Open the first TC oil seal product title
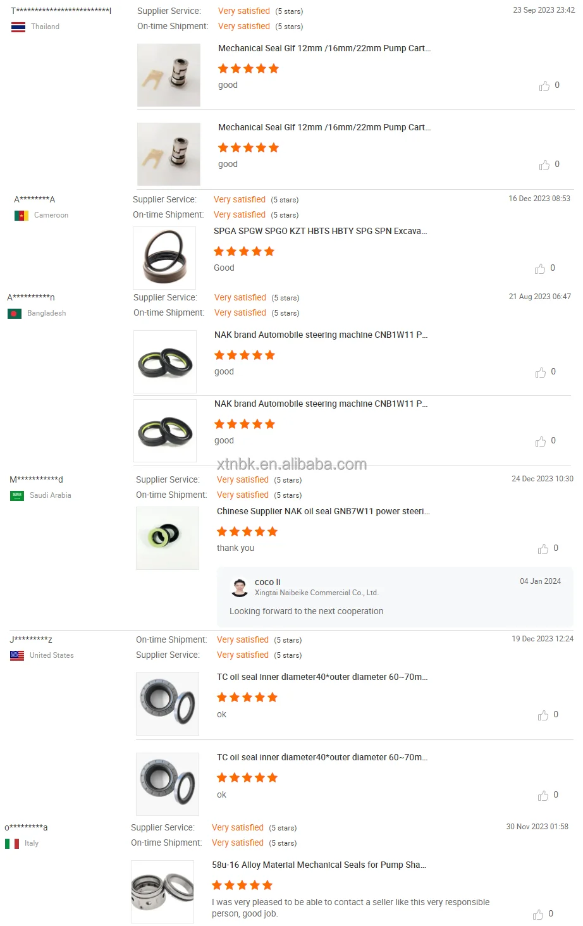The width and height of the screenshot is (583, 926). coord(322,677)
